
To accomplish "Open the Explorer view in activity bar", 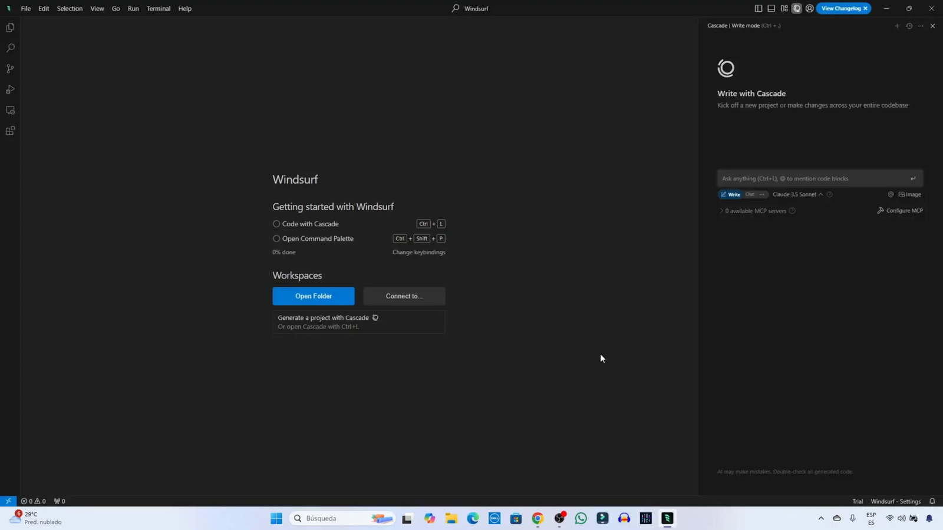I will pyautogui.click(x=10, y=28).
